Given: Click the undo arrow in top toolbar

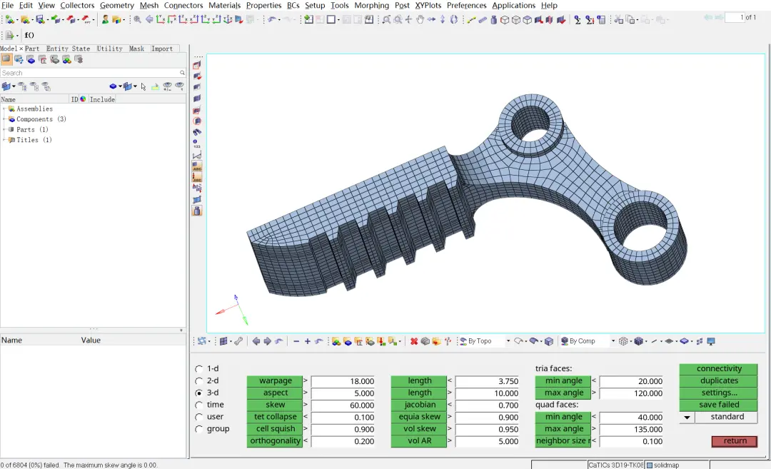Looking at the screenshot, I should click(271, 20).
